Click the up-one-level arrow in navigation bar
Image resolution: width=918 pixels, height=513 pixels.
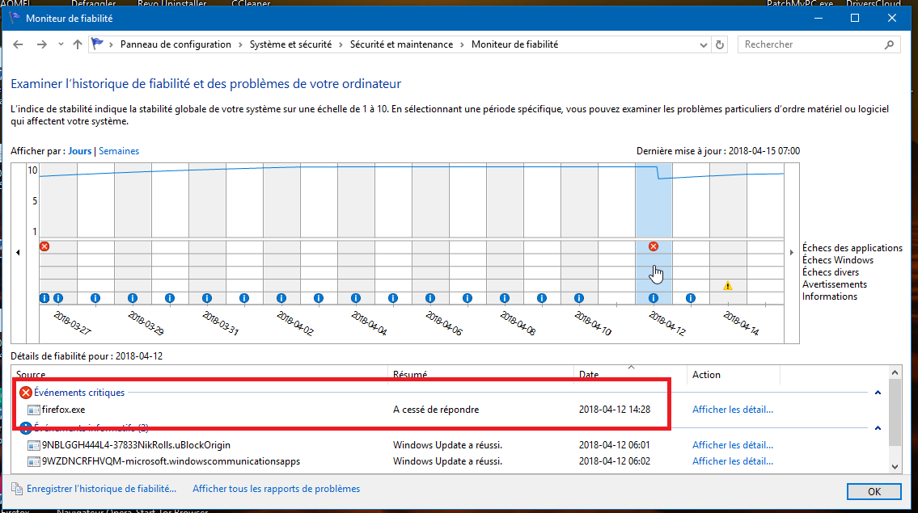(x=78, y=44)
